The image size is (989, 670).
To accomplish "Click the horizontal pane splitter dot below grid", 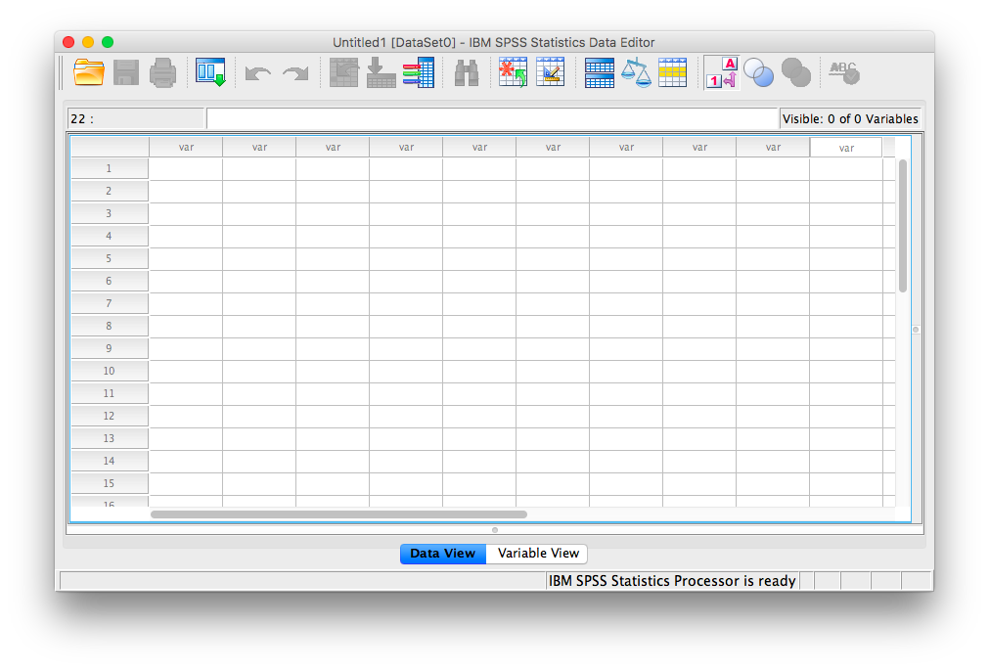I will (495, 530).
